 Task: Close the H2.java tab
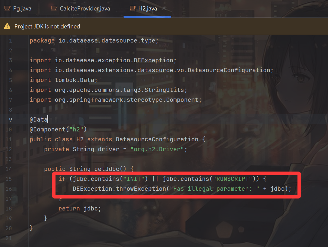click(x=164, y=8)
